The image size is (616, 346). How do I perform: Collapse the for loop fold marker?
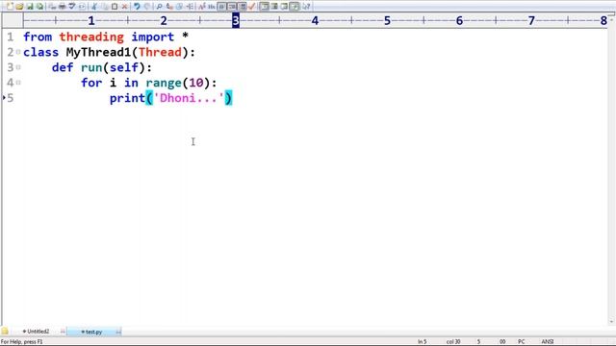(18, 83)
